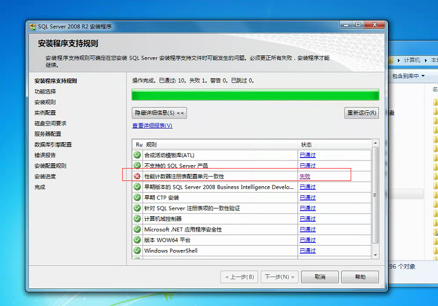Open 已通过 link for Business Intelligence row
The height and width of the screenshot is (306, 438).
point(308,187)
